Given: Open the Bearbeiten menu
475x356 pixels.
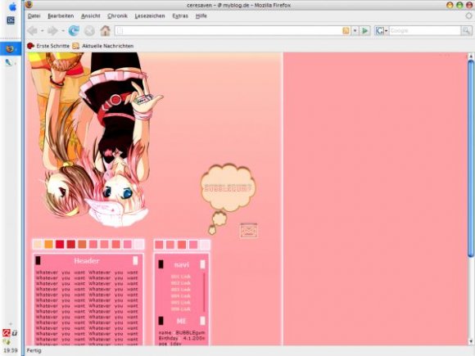Looking at the screenshot, I should click(61, 16).
